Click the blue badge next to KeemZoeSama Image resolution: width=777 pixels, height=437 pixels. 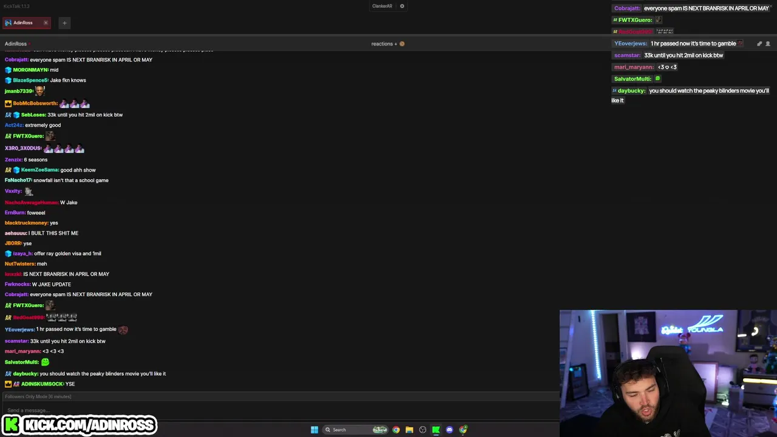16,170
